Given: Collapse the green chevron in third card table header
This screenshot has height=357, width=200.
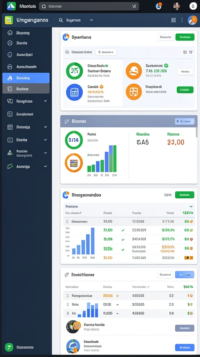Looking at the screenshot, I should coord(191,206).
